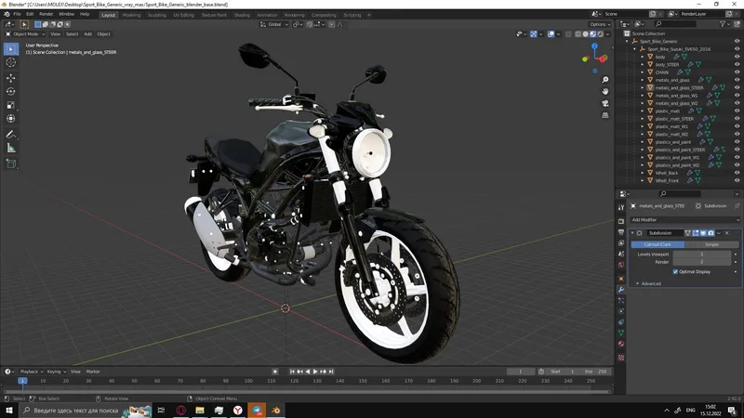This screenshot has height=418, width=744.
Task: Play the animation forward
Action: (315, 372)
